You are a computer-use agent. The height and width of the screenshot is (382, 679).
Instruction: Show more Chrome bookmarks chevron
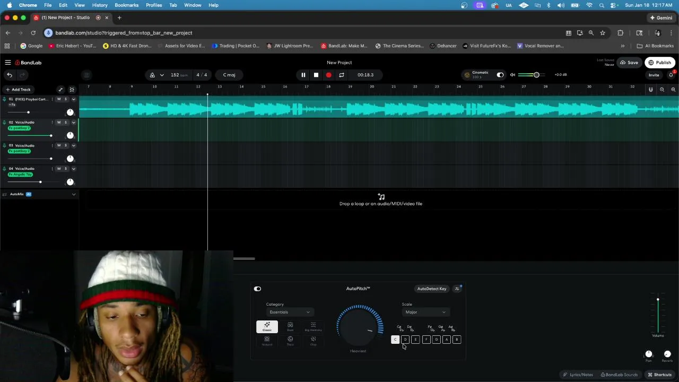(623, 46)
